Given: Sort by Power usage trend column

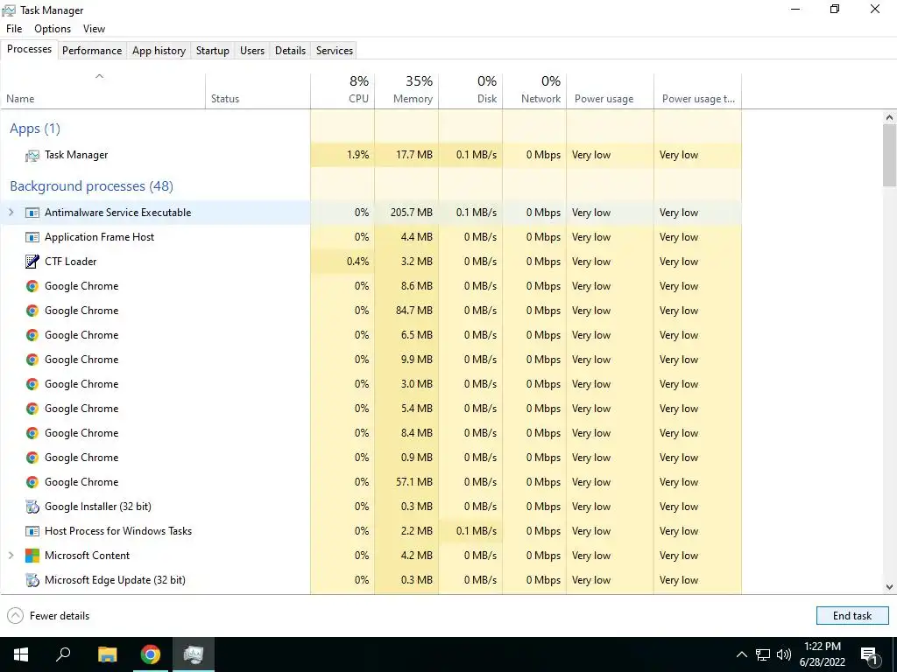Looking at the screenshot, I should [698, 91].
